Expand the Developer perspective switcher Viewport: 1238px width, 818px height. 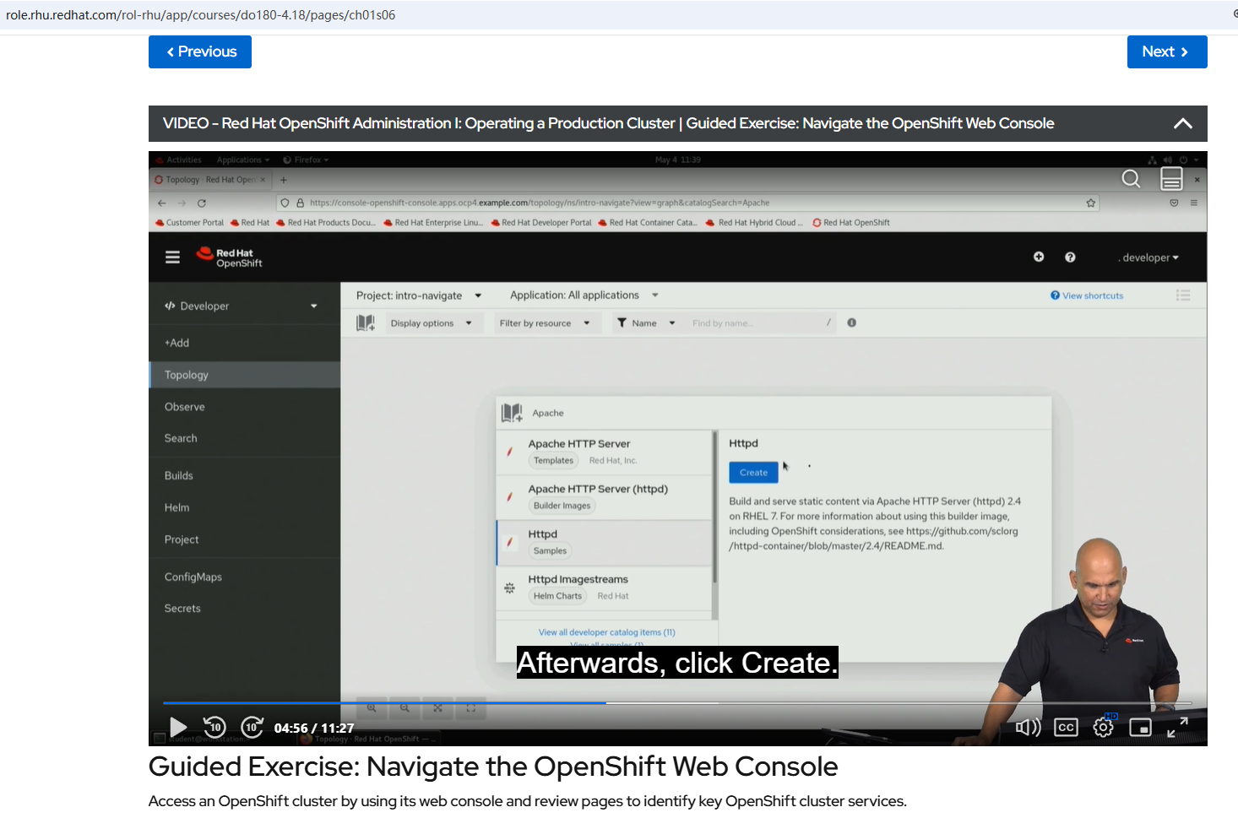point(242,306)
